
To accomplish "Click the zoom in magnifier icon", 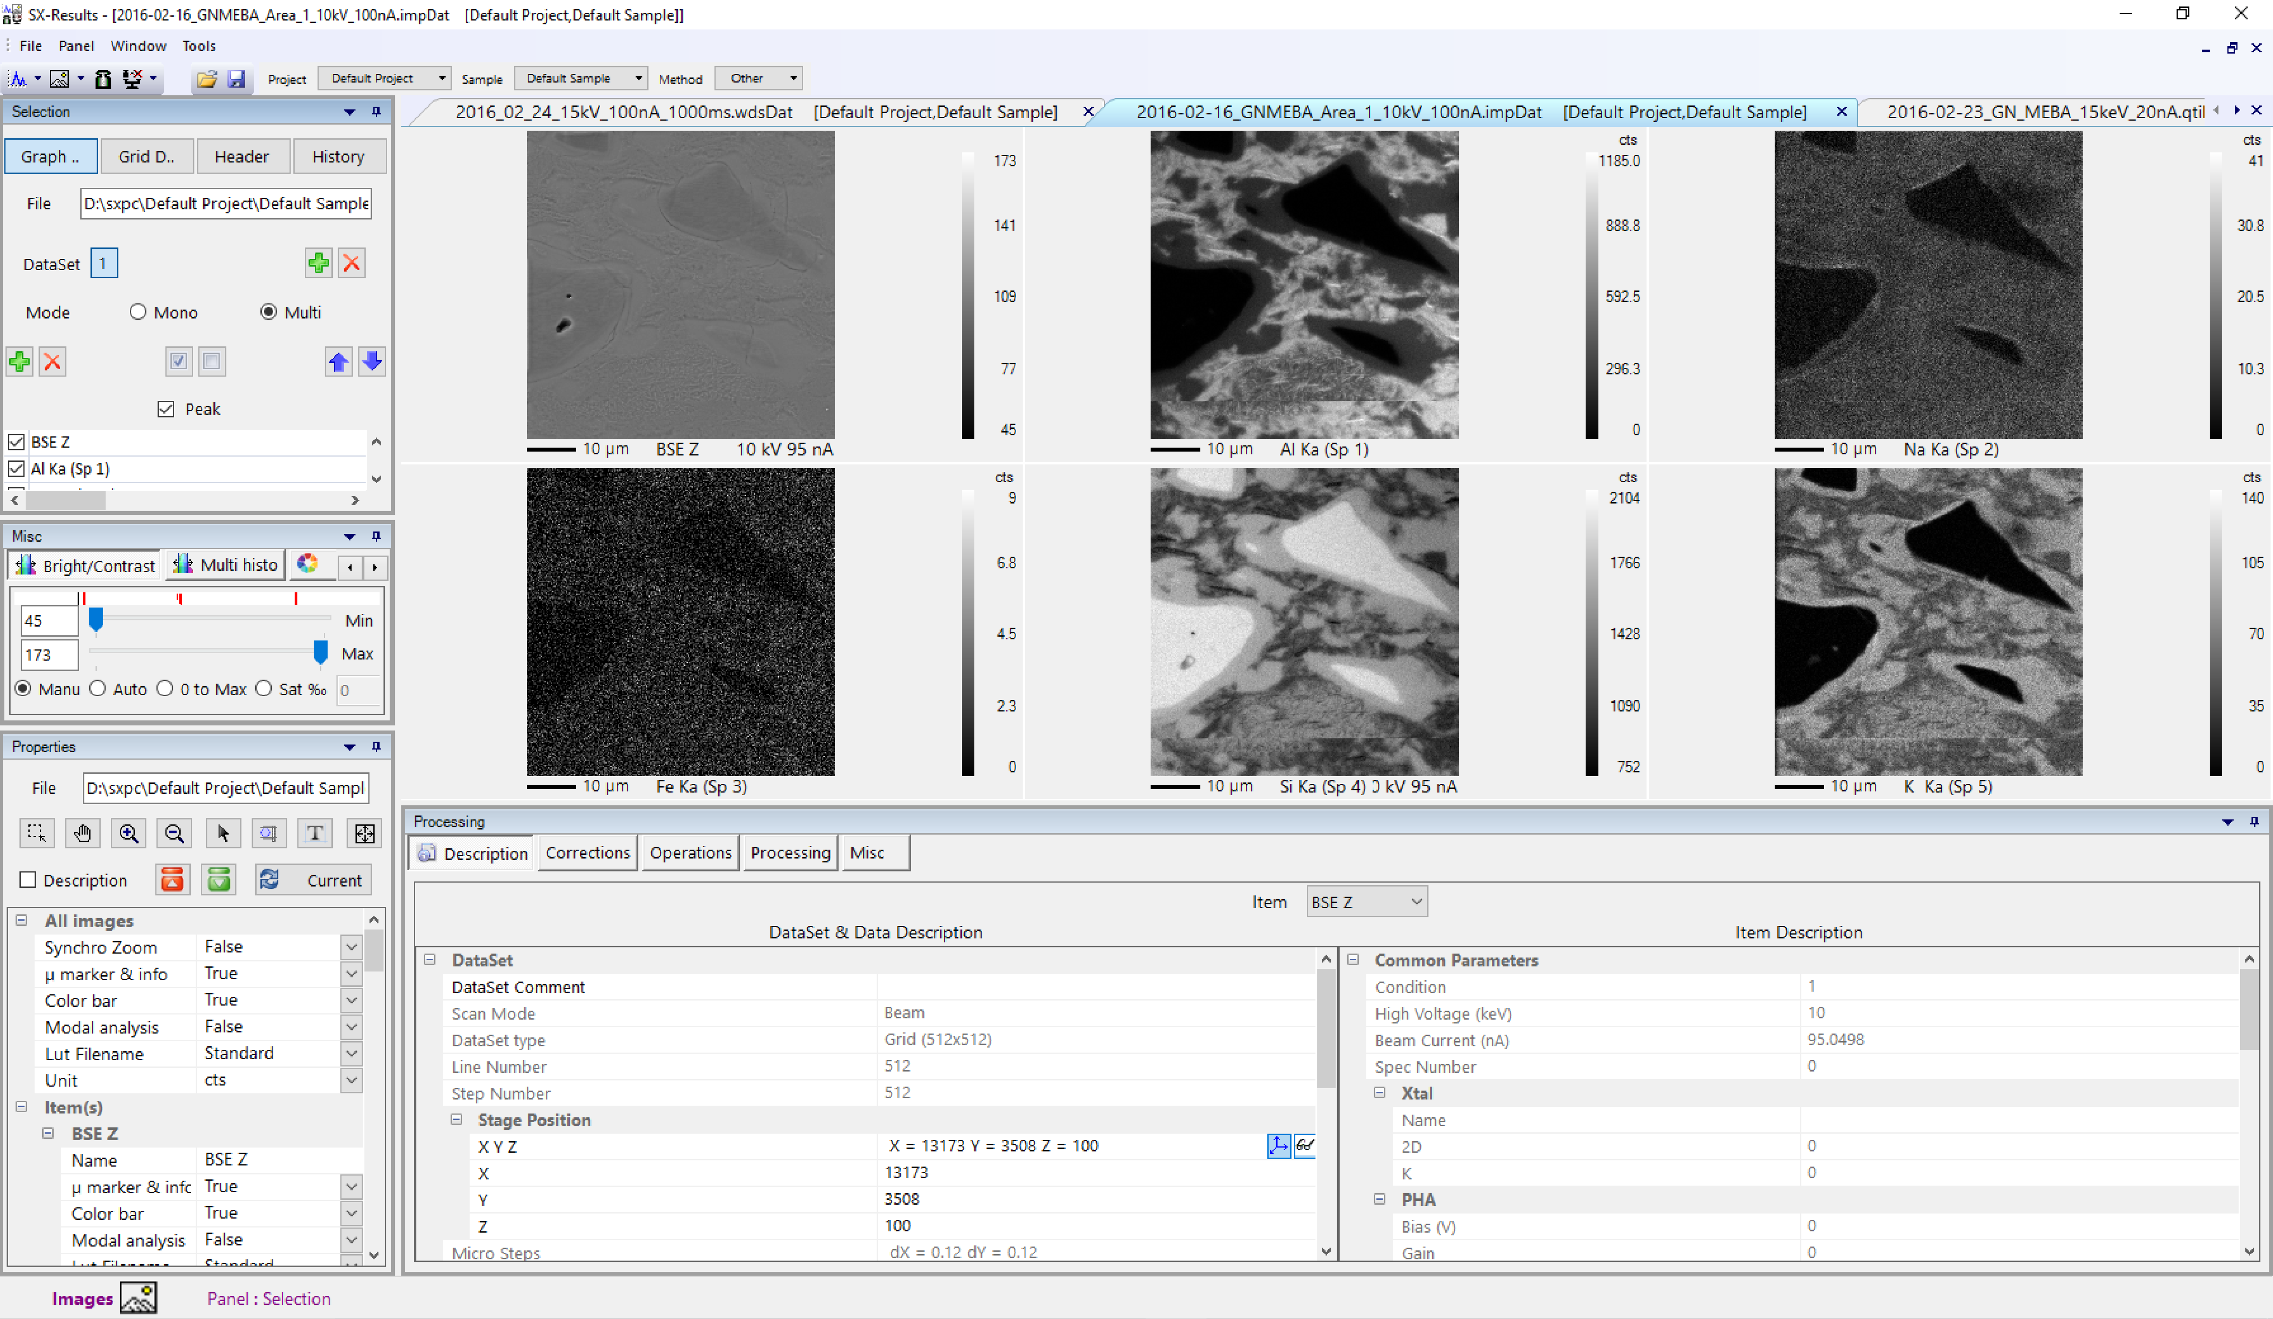I will [x=129, y=833].
